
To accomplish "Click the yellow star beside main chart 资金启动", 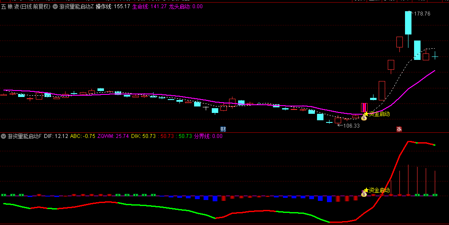I will 366,114.
